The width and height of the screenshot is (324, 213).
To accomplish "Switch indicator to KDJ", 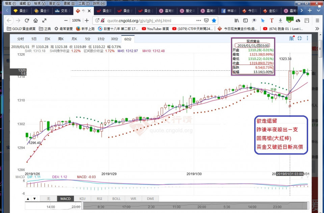I will click(x=82, y=199).
